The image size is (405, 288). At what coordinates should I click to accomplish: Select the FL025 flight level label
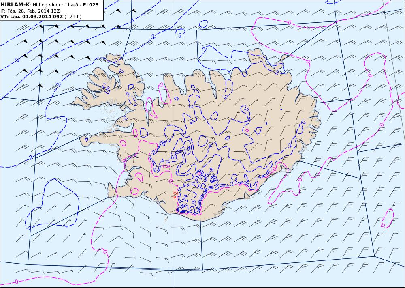pos(91,5)
